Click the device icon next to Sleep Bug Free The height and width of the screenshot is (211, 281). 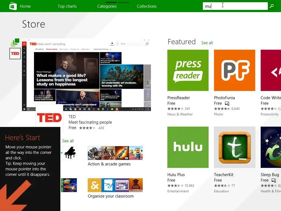274,181
